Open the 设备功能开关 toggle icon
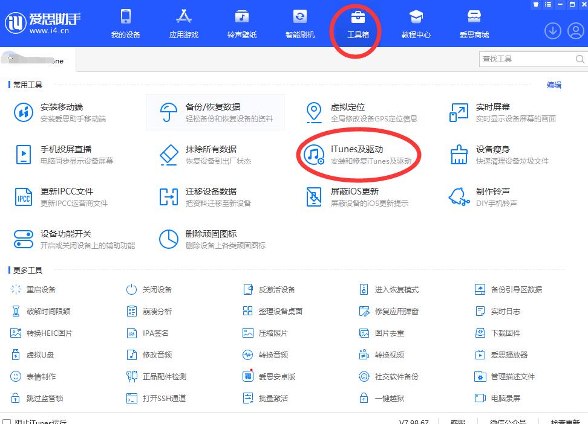 [23, 239]
